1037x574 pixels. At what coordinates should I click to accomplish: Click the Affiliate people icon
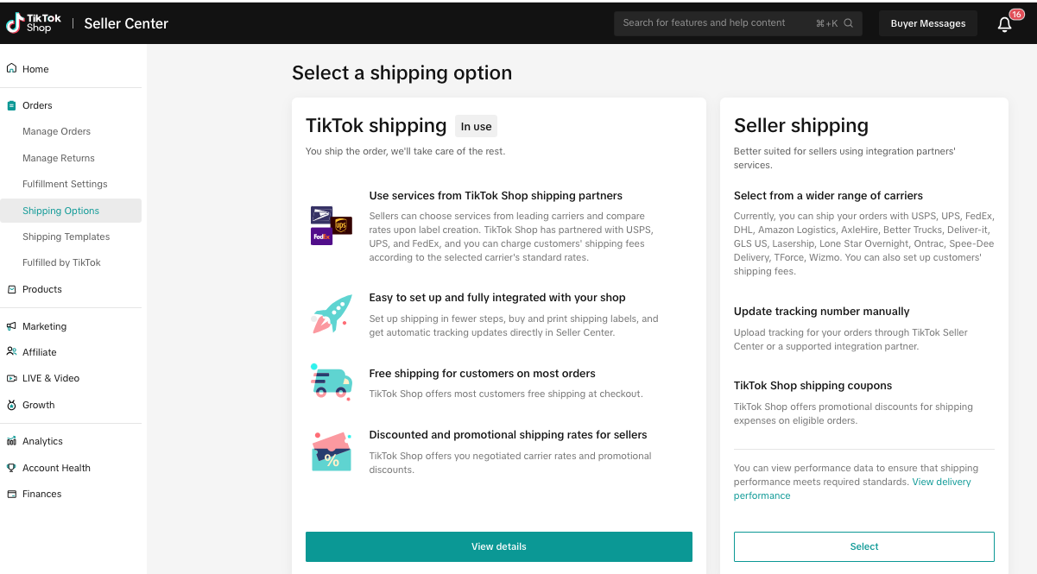point(11,352)
